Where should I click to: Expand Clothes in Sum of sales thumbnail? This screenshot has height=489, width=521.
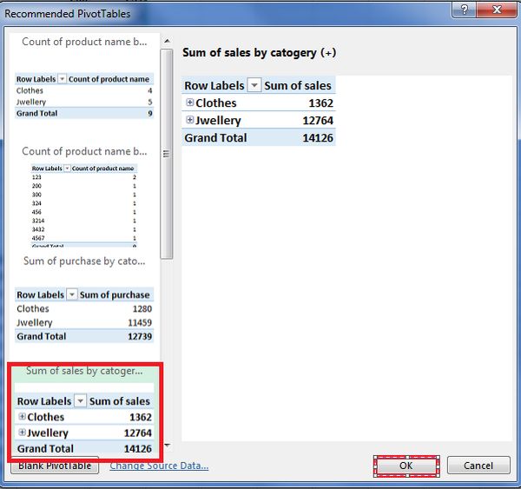[x=22, y=417]
